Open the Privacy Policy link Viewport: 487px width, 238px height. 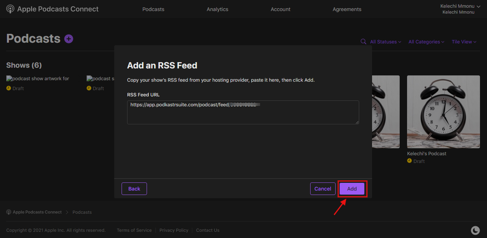pyautogui.click(x=174, y=230)
